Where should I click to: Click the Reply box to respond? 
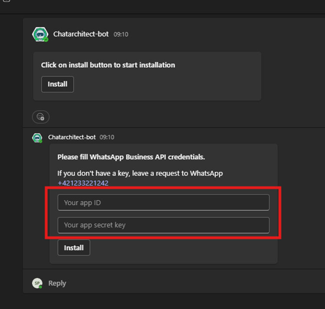tap(57, 283)
